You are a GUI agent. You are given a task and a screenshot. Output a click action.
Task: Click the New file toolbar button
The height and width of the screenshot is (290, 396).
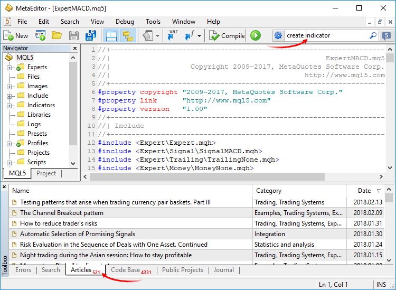pyautogui.click(x=16, y=35)
